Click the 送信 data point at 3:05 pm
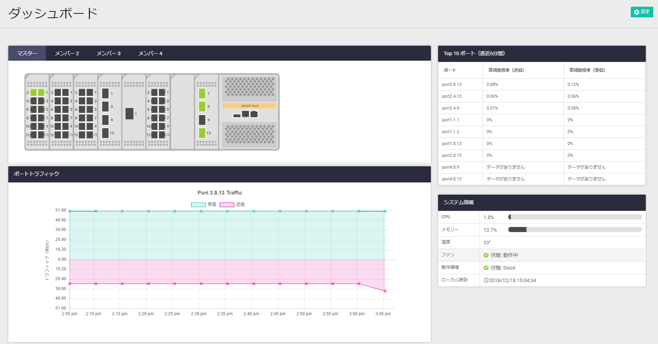Screen dimensions: 658x344 (x=385, y=291)
